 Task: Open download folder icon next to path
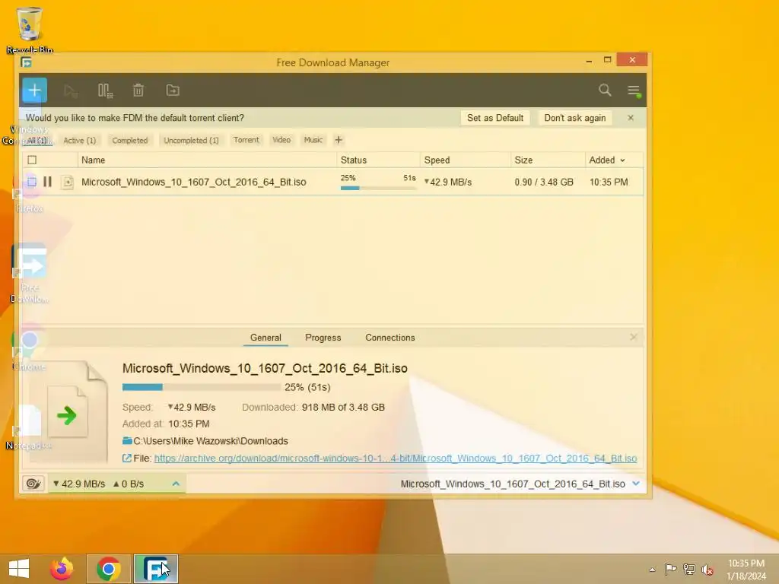pos(127,440)
